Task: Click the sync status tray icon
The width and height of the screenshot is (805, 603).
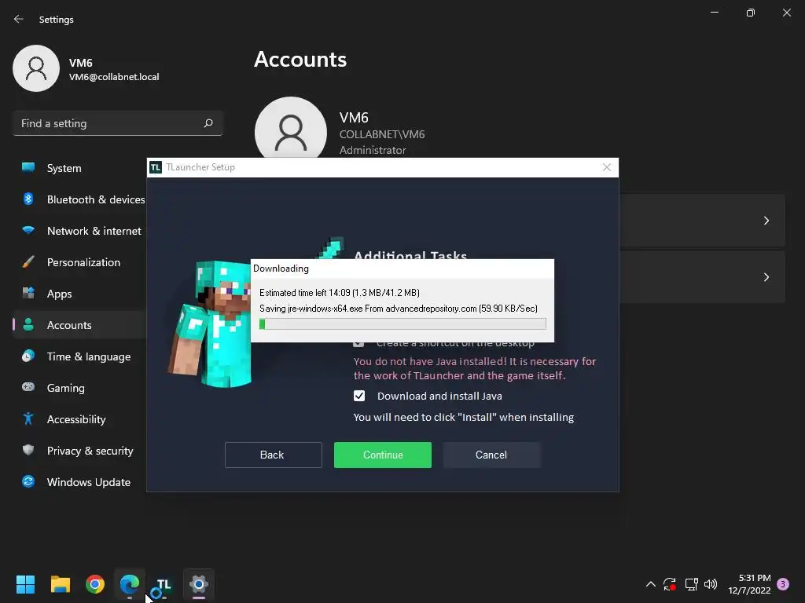Action: (x=670, y=584)
